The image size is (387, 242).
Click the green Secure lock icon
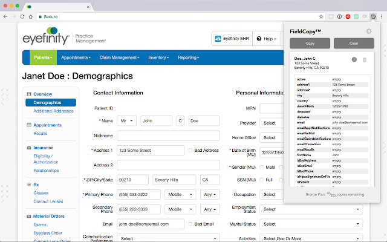click(x=41, y=16)
